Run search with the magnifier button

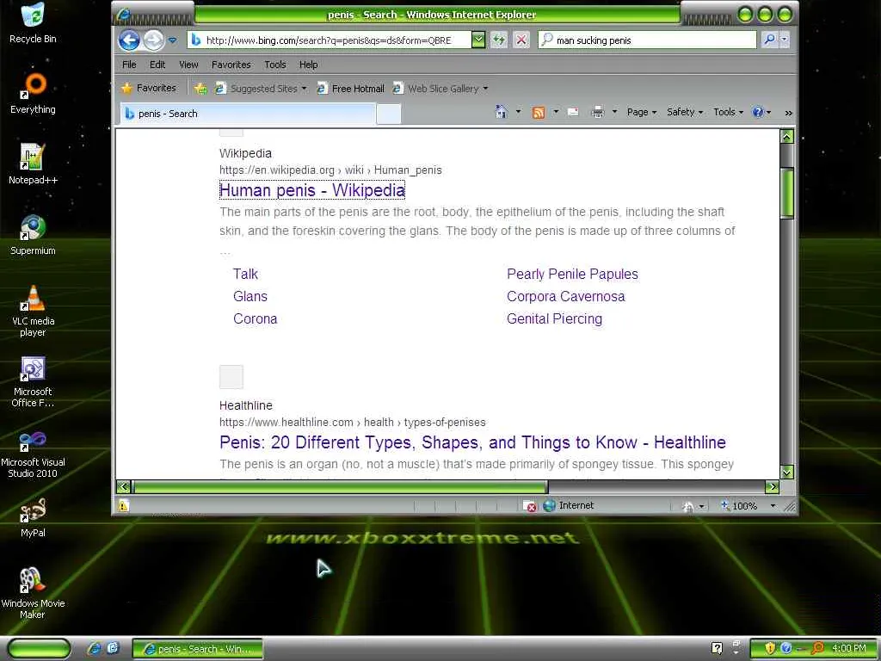click(769, 40)
